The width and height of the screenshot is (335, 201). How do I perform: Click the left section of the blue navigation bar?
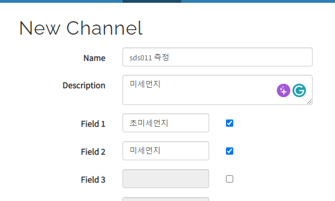pyautogui.click(x=61, y=1)
